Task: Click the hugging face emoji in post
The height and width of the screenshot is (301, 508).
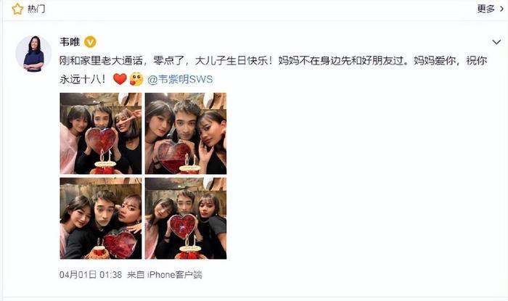Action: click(136, 79)
